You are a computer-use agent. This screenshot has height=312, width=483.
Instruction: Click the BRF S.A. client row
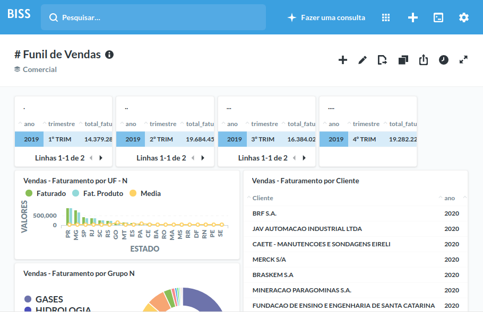[x=356, y=213]
